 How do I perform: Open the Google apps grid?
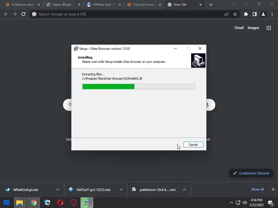269,28
